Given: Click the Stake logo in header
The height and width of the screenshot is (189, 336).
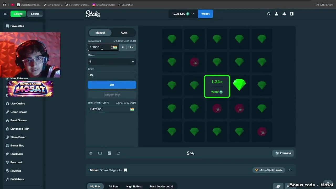Looking at the screenshot, I should click(93, 14).
